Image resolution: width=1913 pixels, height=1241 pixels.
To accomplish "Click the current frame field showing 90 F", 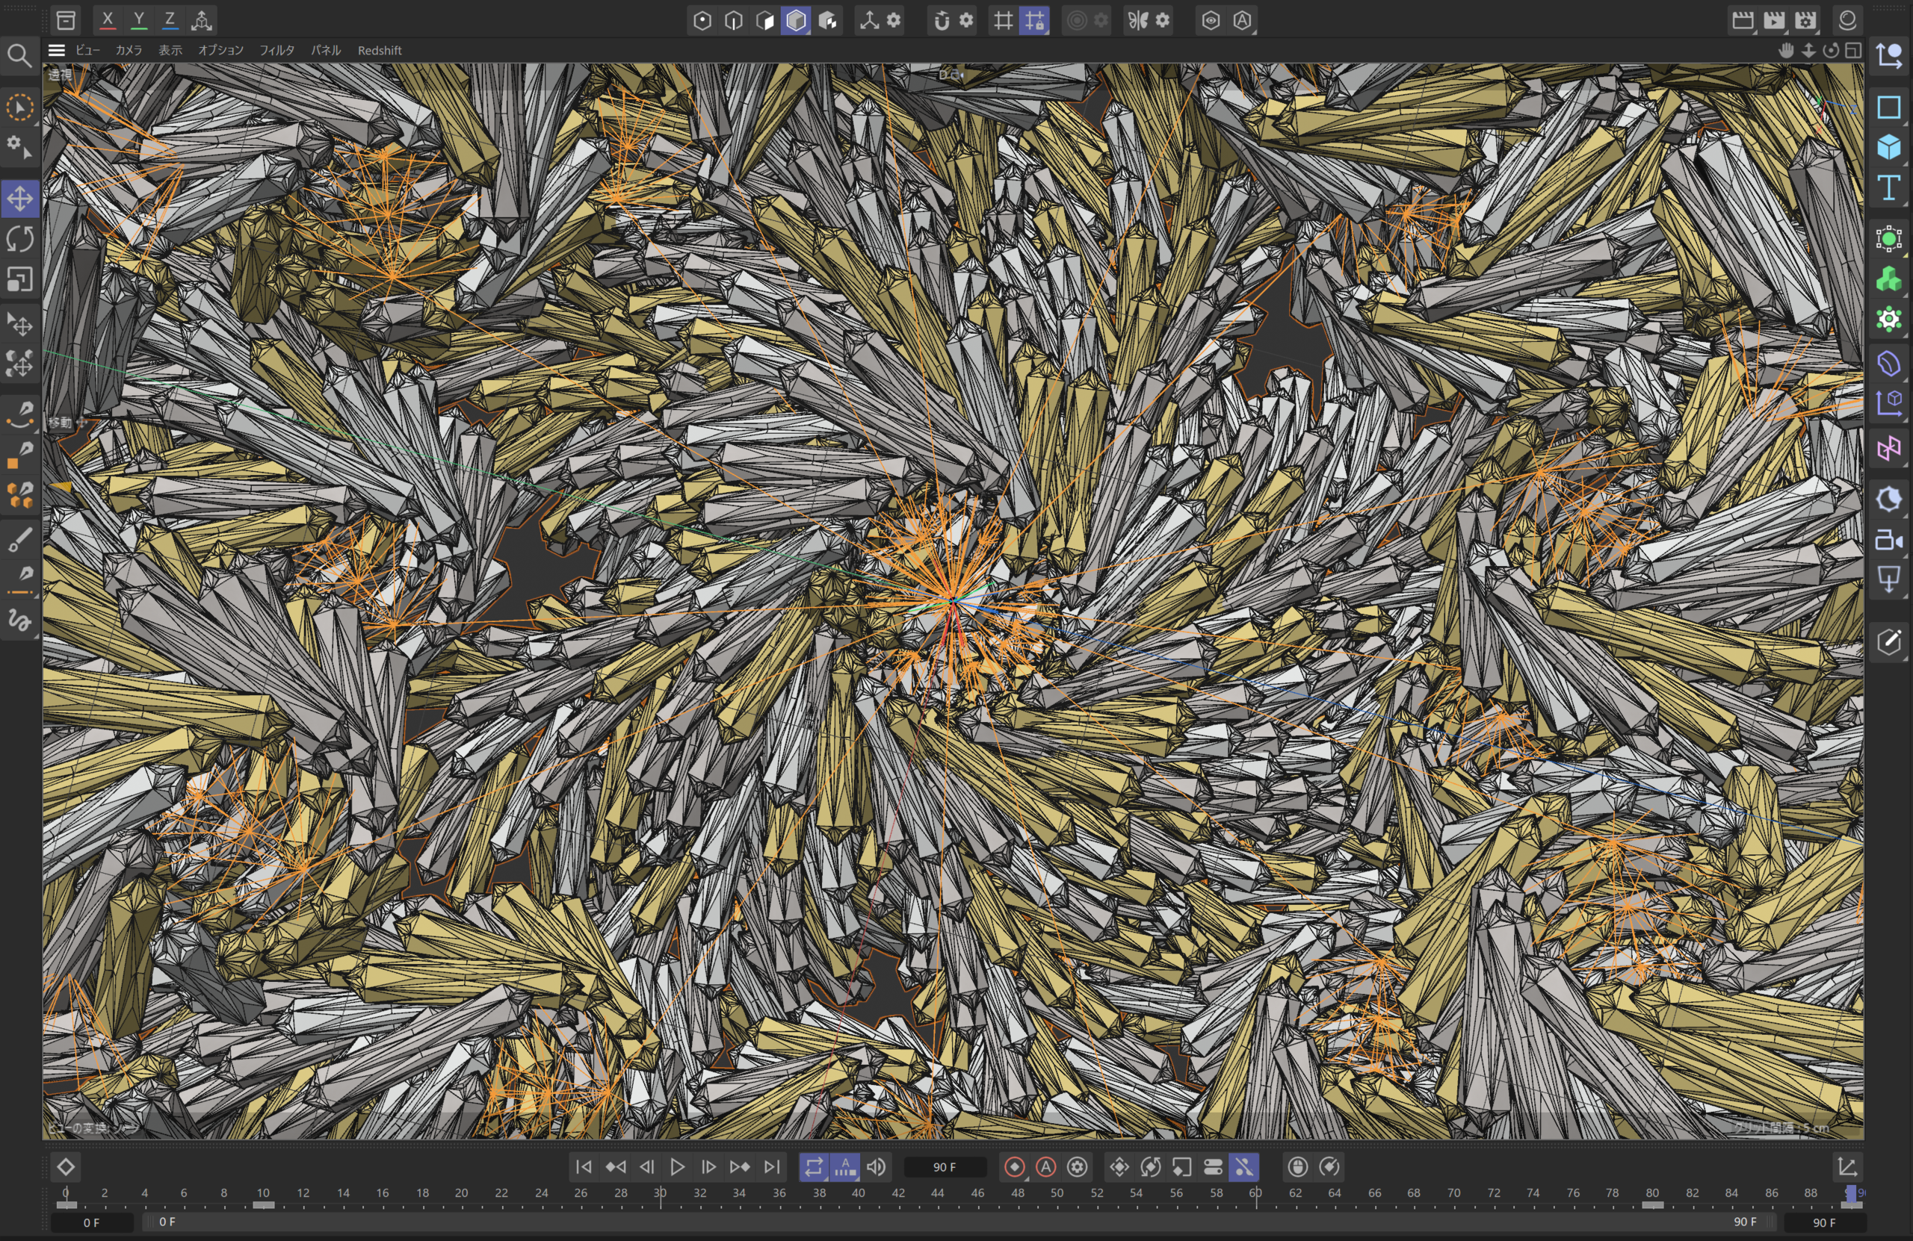I will (x=945, y=1167).
